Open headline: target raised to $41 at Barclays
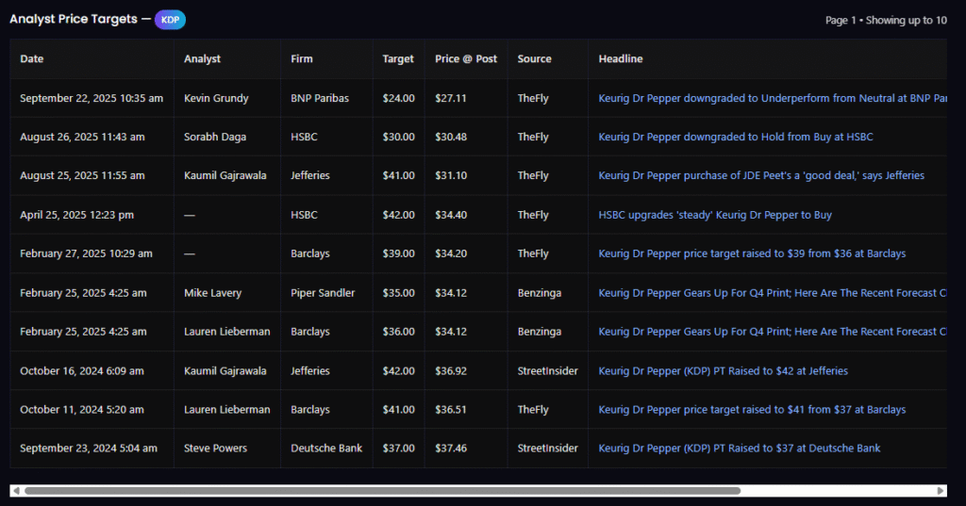Viewport: 966px width, 506px height. click(752, 410)
